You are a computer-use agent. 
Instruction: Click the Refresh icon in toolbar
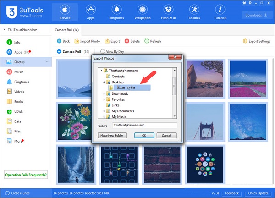tap(147, 41)
